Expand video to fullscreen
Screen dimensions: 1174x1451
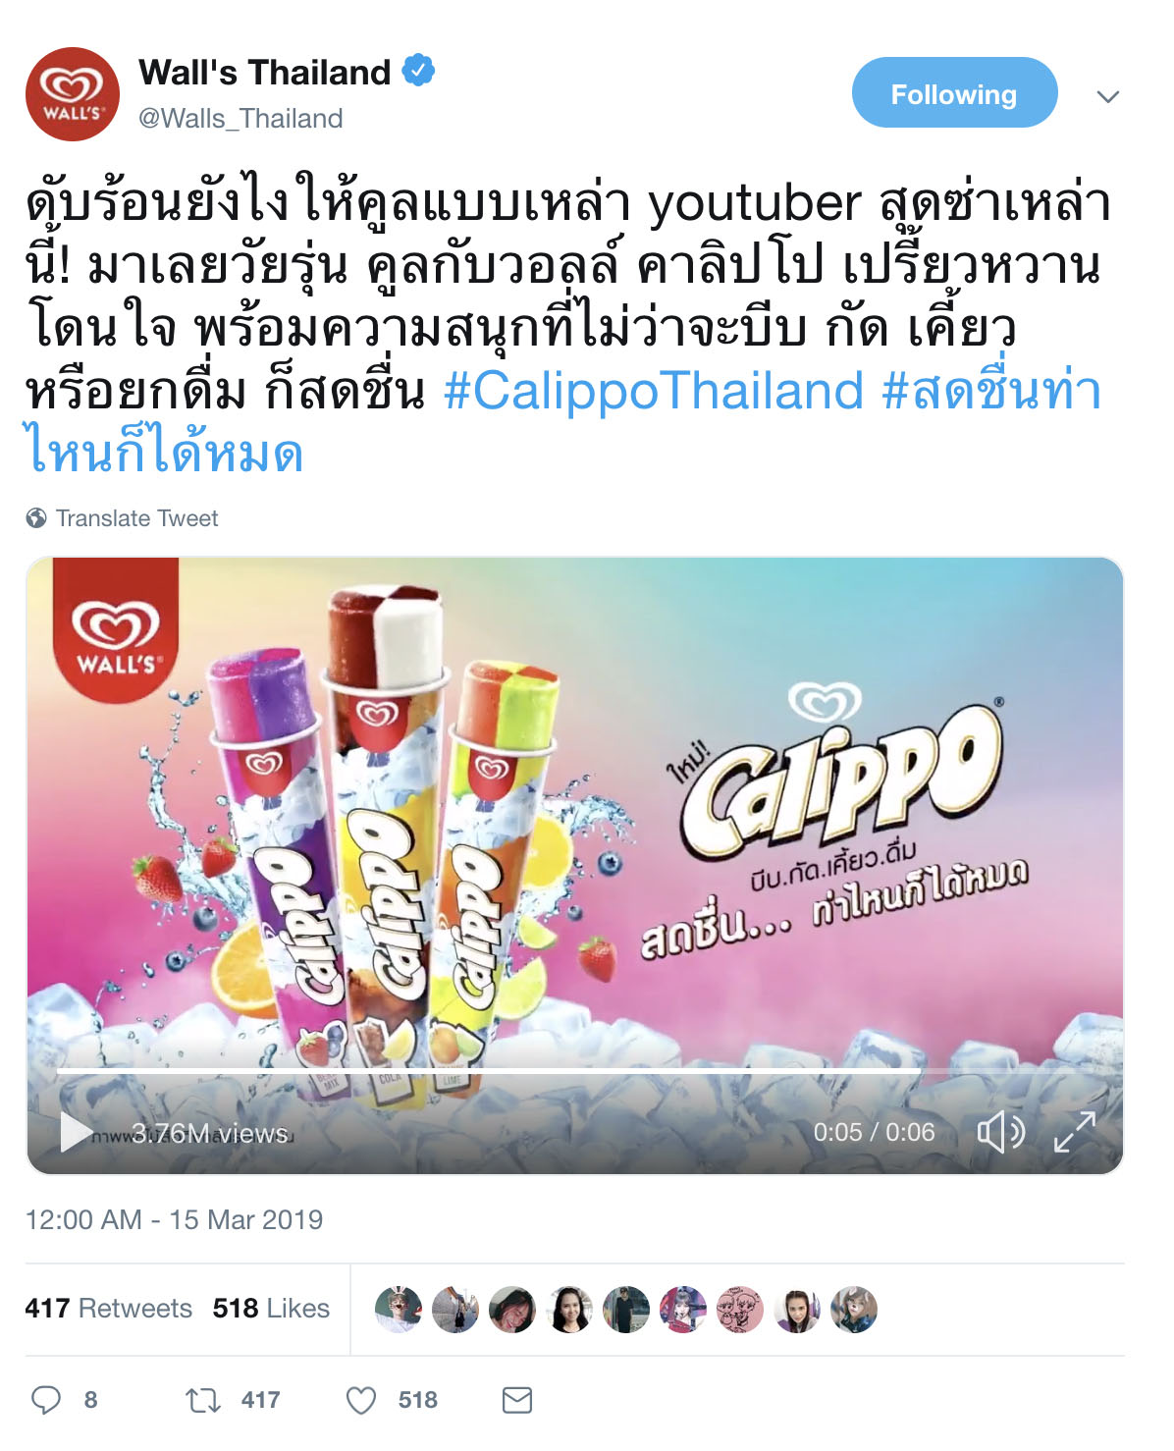pos(1075,1132)
